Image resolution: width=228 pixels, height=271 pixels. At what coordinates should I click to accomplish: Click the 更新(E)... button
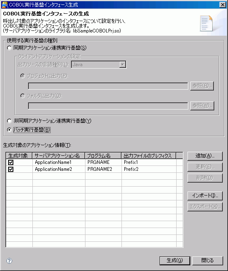pyautogui.click(x=205, y=167)
